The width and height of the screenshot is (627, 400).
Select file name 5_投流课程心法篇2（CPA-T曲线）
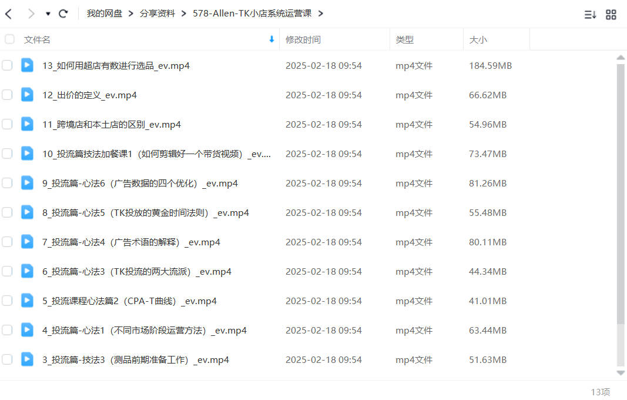coord(129,301)
